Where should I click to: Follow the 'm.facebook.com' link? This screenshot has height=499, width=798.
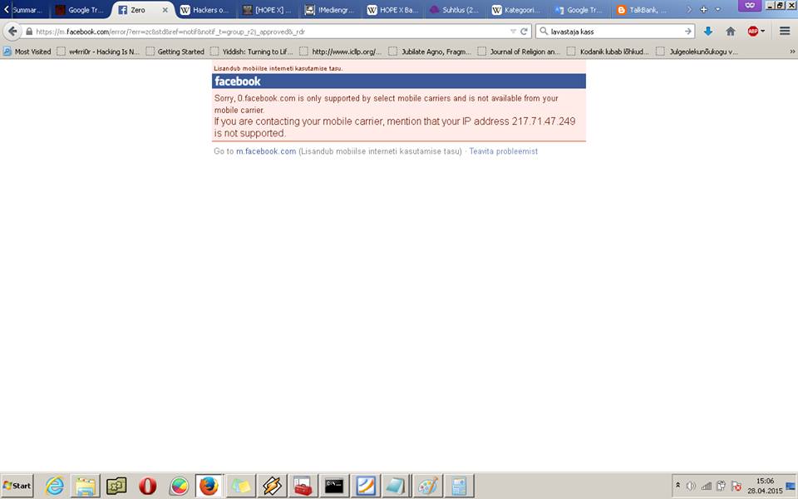coord(266,151)
